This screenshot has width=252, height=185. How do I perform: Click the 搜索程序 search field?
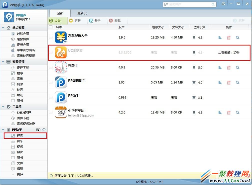[x=190, y=4]
